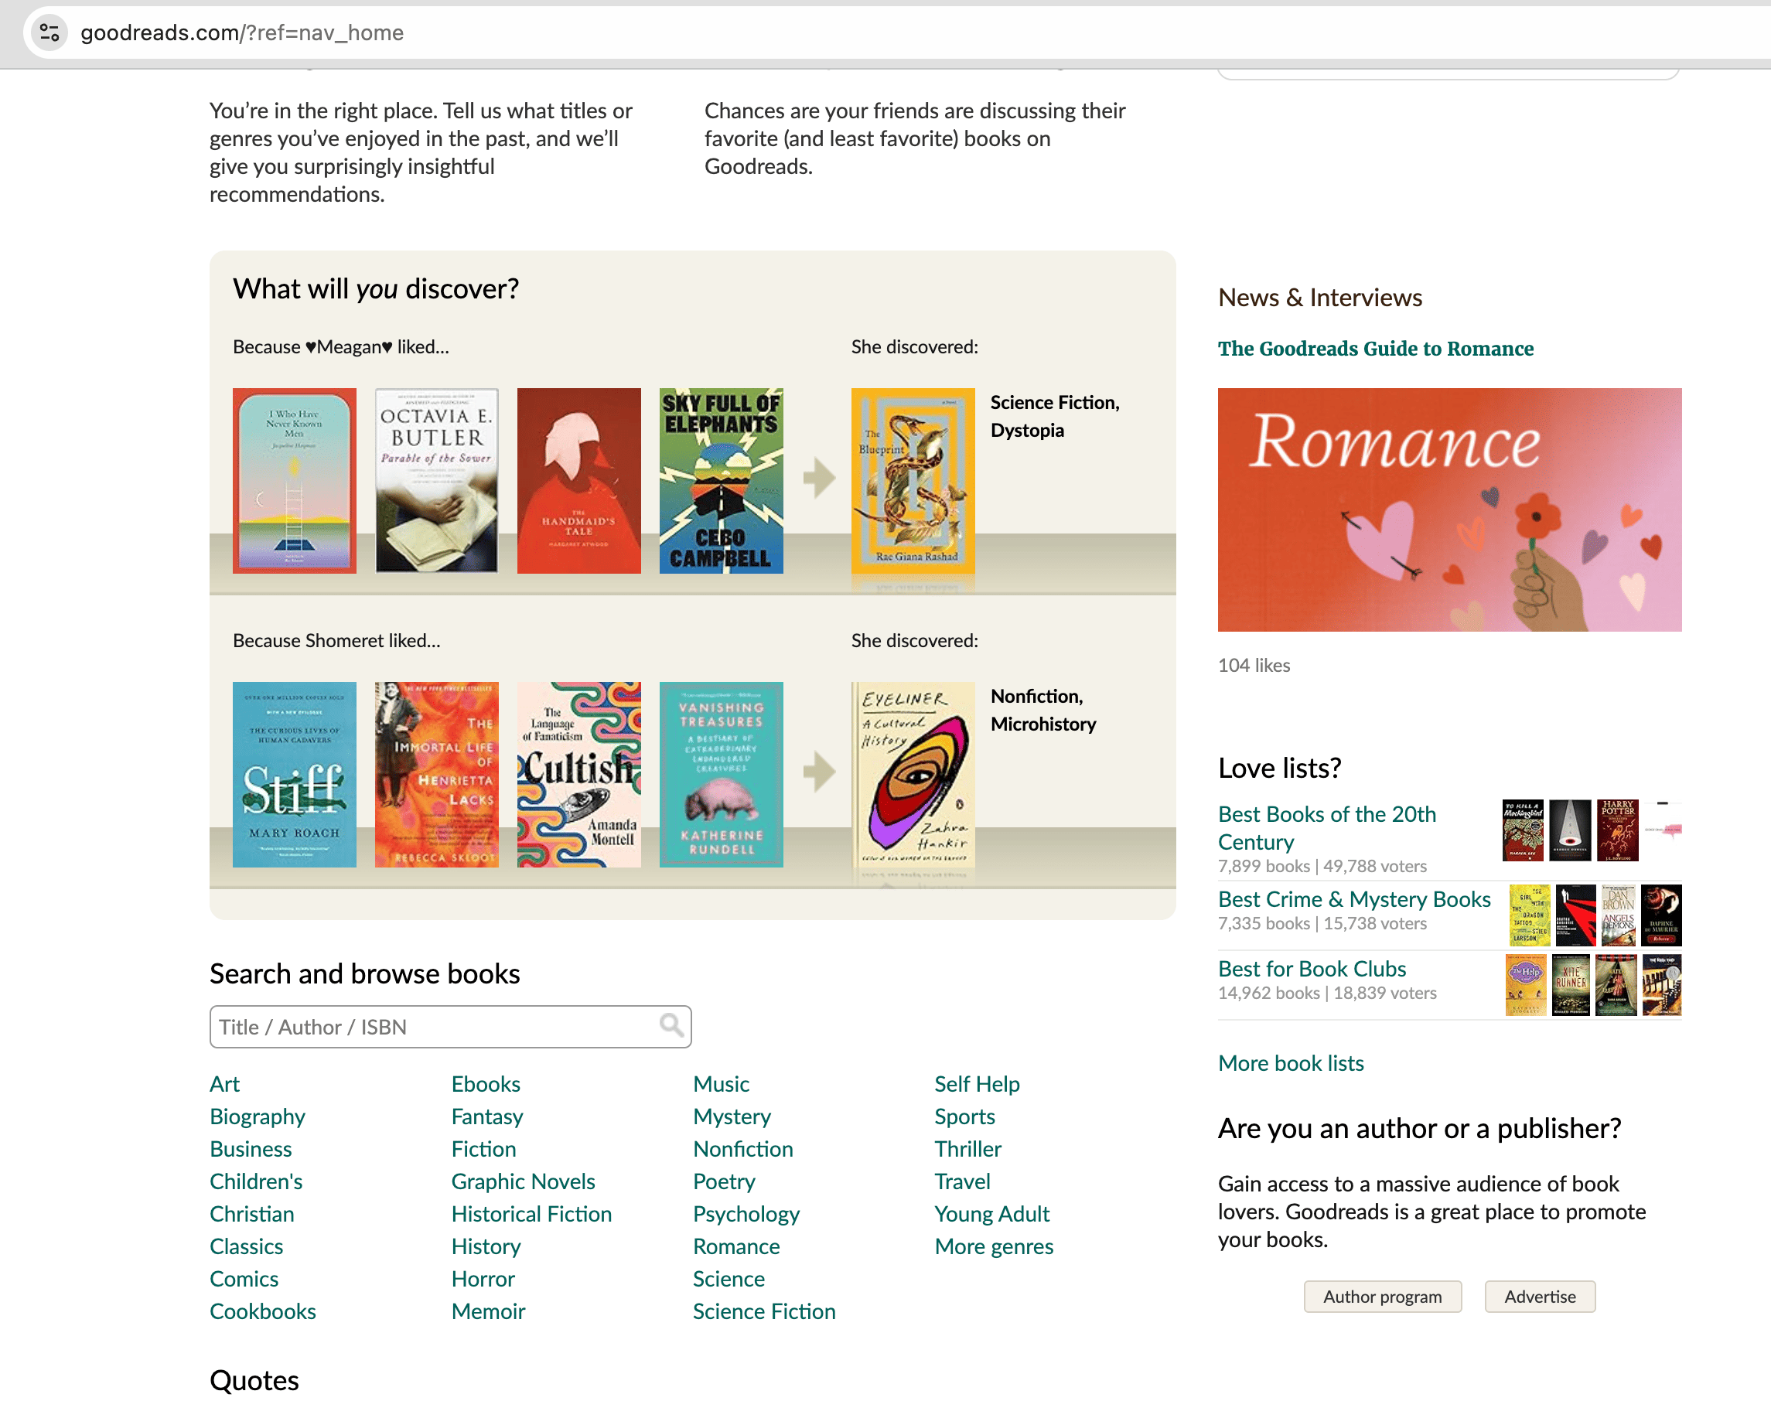
Task: Open the Historical Fiction genre
Action: click(x=531, y=1214)
